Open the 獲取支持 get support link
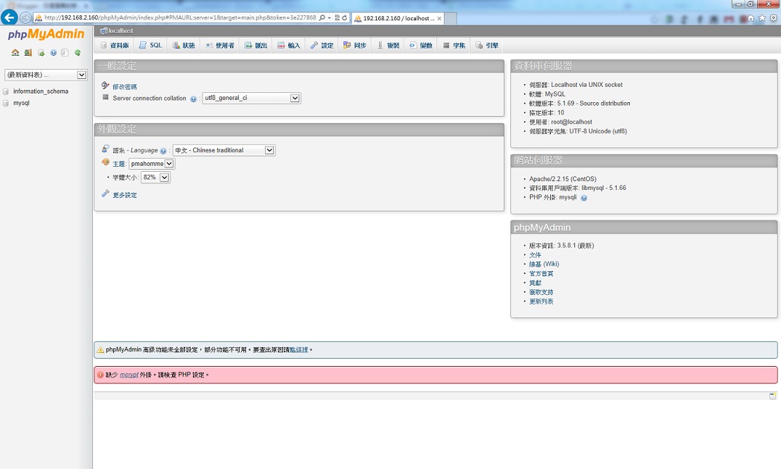The width and height of the screenshot is (781, 469). point(541,292)
